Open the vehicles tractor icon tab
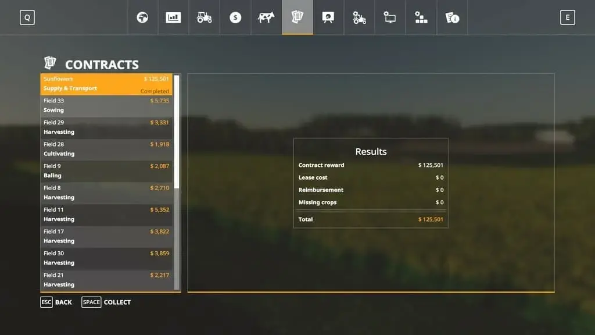This screenshot has height=335, width=595. pyautogui.click(x=205, y=17)
